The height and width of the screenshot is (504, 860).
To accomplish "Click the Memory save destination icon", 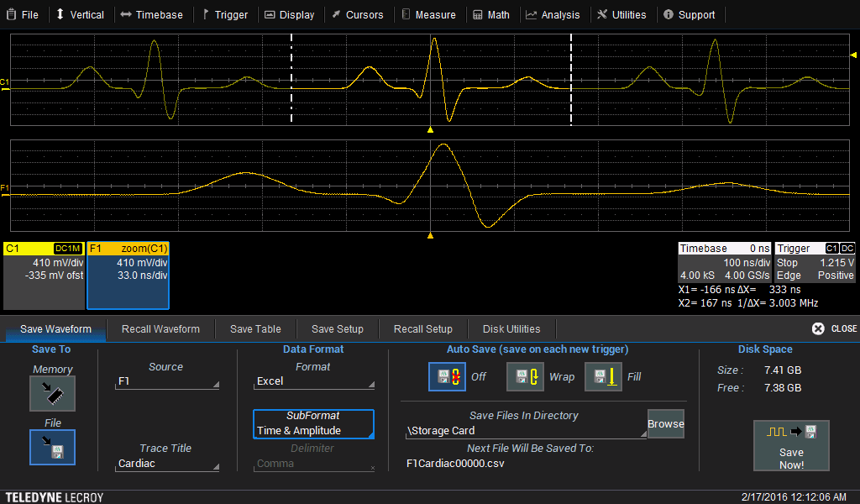I will 52,393.
